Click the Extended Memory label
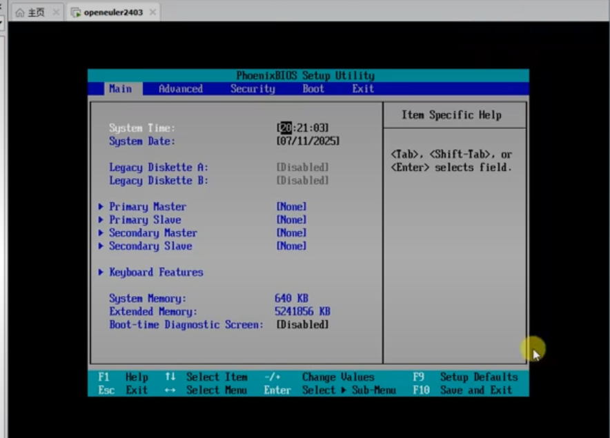This screenshot has width=610, height=438. point(153,312)
